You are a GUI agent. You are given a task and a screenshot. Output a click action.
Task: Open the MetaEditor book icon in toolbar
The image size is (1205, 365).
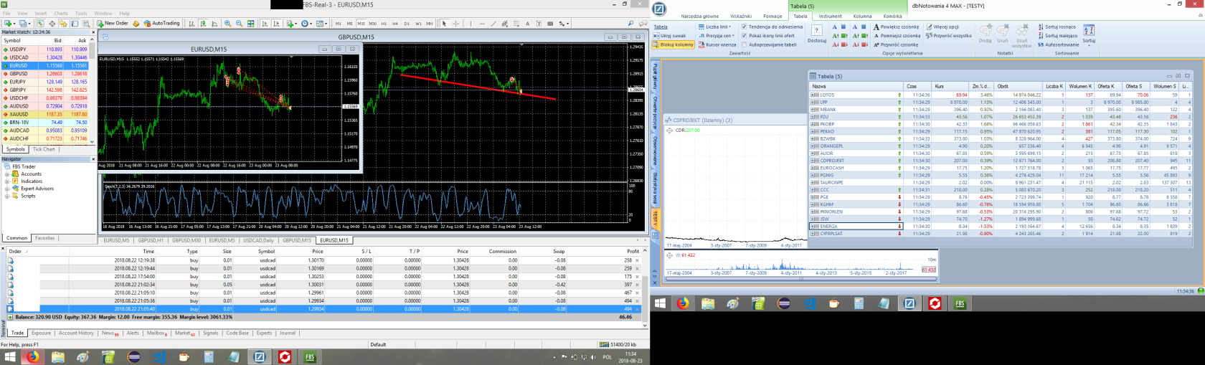pos(136,24)
